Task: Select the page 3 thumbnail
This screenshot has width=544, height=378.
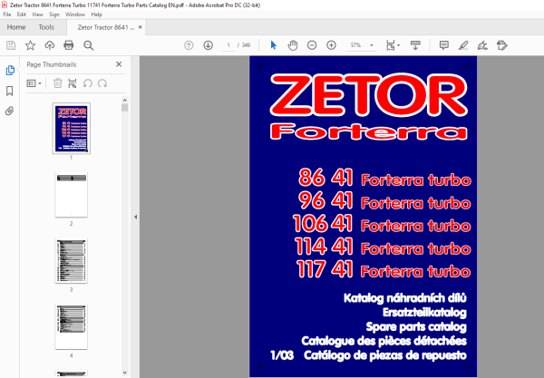Action: (x=71, y=260)
